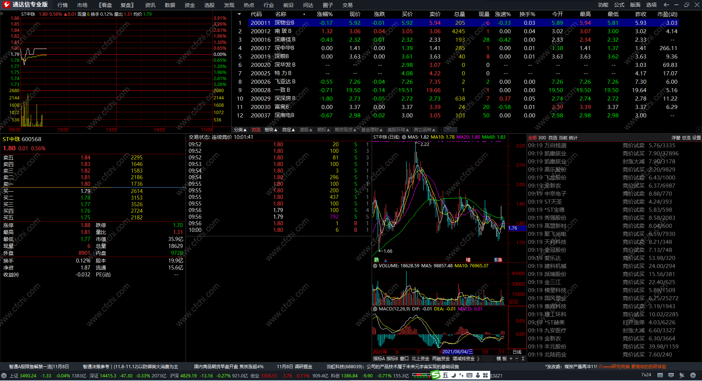Click the 通达信 logo icon

pyautogui.click(x=6, y=5)
